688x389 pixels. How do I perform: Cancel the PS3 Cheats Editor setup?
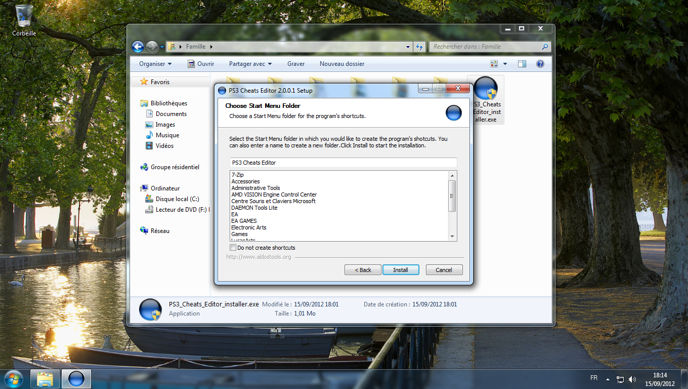444,270
